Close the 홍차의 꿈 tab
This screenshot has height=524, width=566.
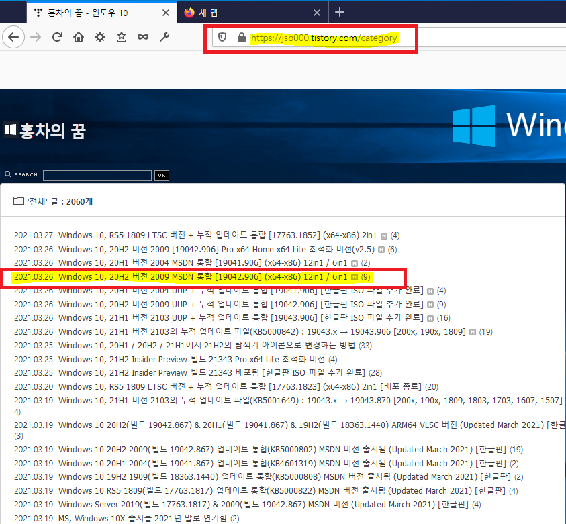[166, 13]
